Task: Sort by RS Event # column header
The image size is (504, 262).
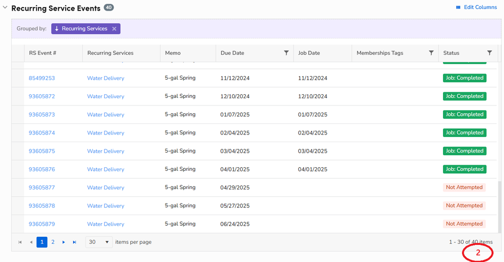Action: [x=42, y=53]
